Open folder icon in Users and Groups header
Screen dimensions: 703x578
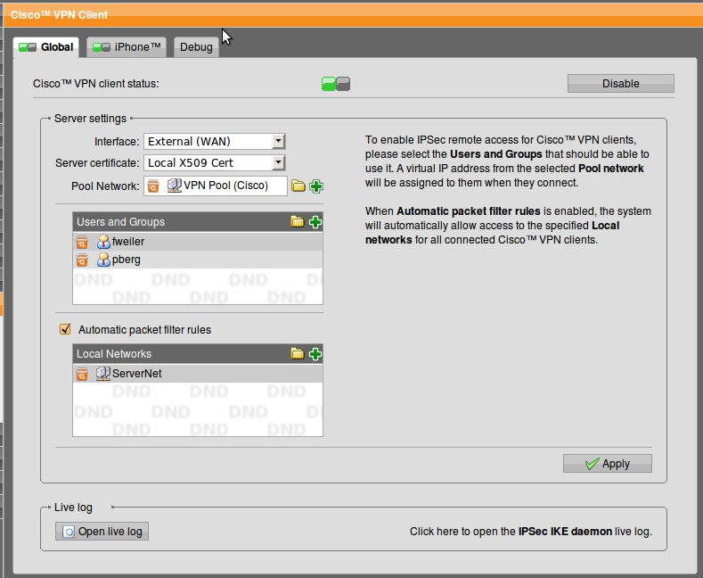298,221
